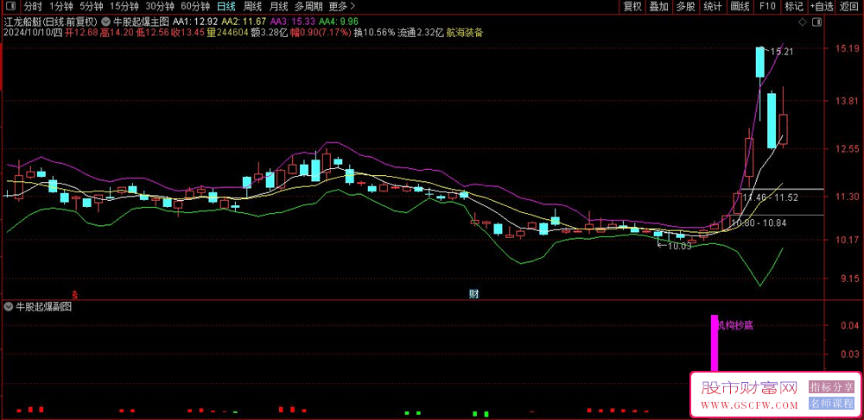Click the panel layout icon at top-left
Screen dimensions: 864x420
pos(10,6)
